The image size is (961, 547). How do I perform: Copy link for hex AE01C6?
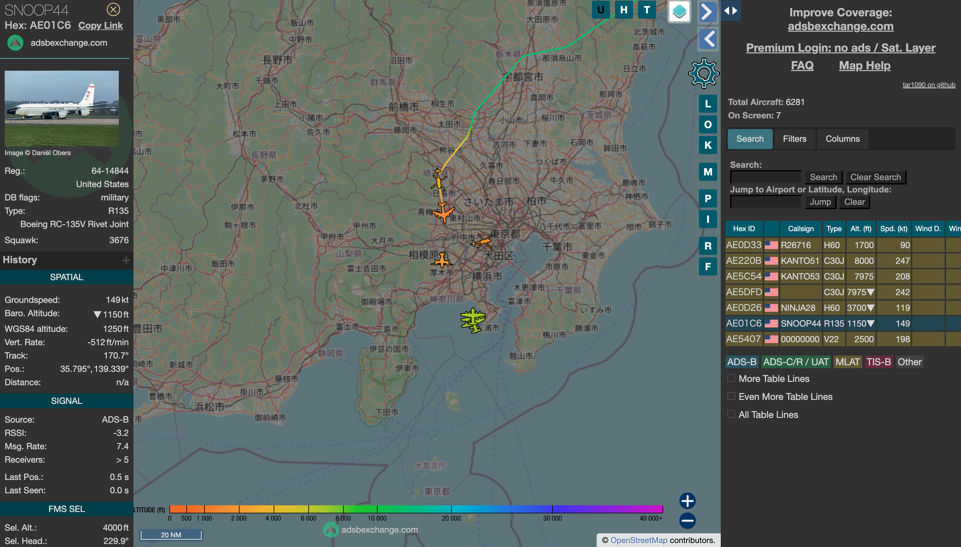[100, 26]
